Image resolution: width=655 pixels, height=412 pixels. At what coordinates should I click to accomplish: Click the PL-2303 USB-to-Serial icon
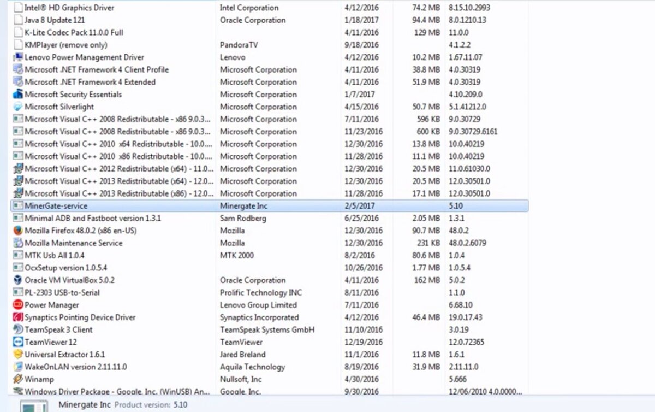click(x=18, y=293)
